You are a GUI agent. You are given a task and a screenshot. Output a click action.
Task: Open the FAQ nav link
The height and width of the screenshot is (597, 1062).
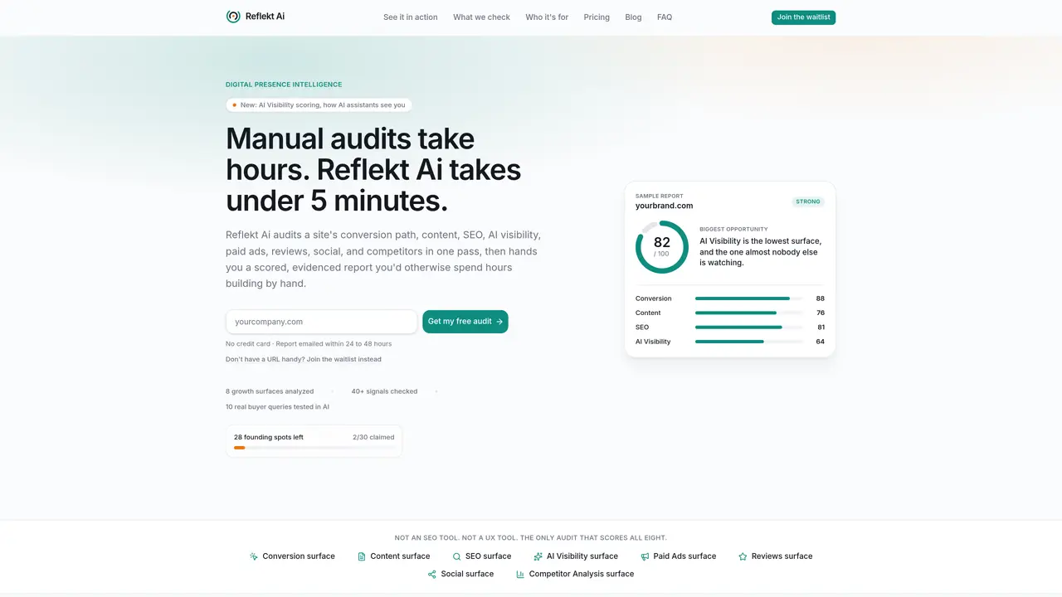(x=665, y=17)
